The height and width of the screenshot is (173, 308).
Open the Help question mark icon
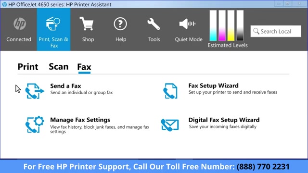point(120,24)
